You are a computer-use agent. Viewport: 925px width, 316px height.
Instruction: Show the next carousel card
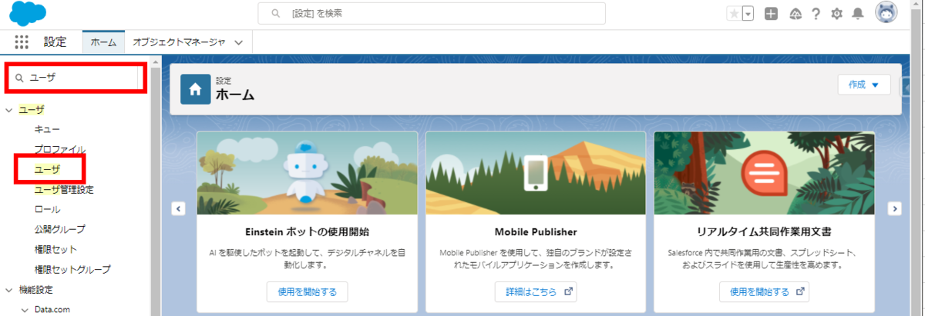point(895,208)
